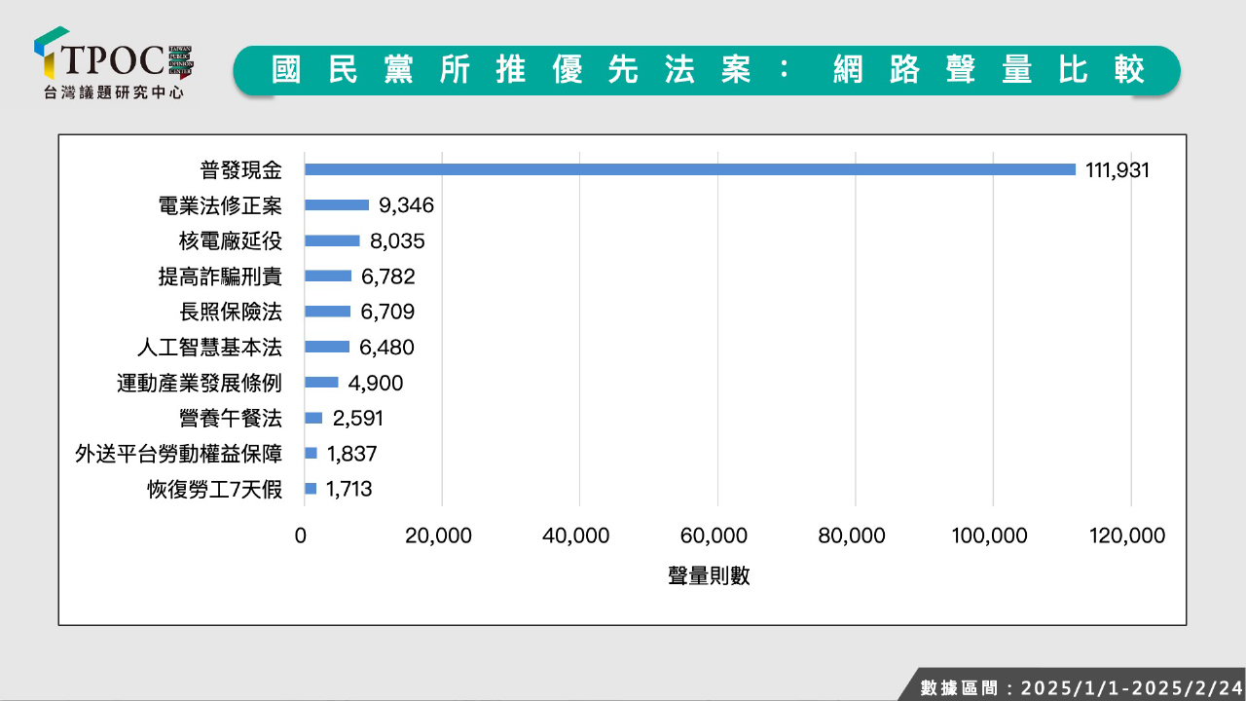Click the 運動產業發展條例 bar

coord(321,383)
